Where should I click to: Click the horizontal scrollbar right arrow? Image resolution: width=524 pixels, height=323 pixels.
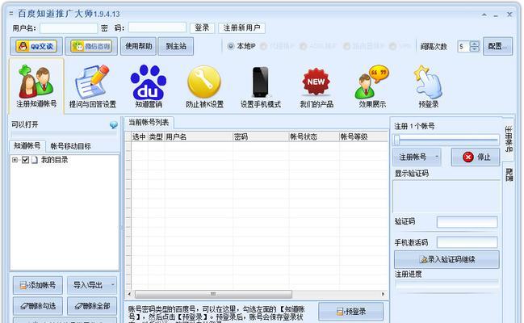pos(383,294)
